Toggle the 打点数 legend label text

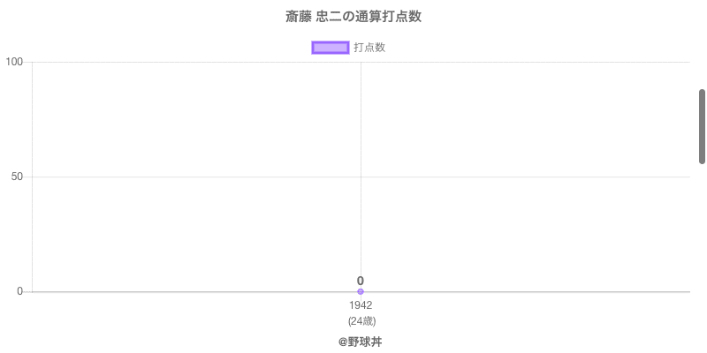[369, 48]
